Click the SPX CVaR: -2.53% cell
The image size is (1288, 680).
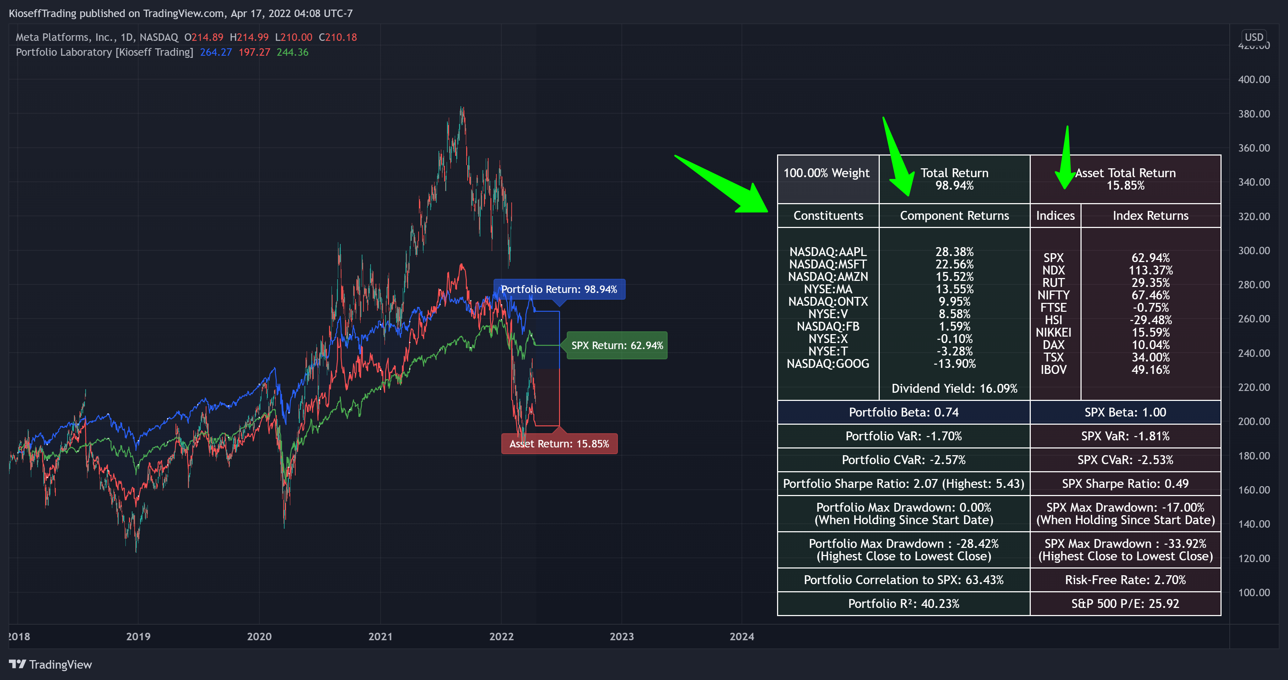pos(1126,459)
